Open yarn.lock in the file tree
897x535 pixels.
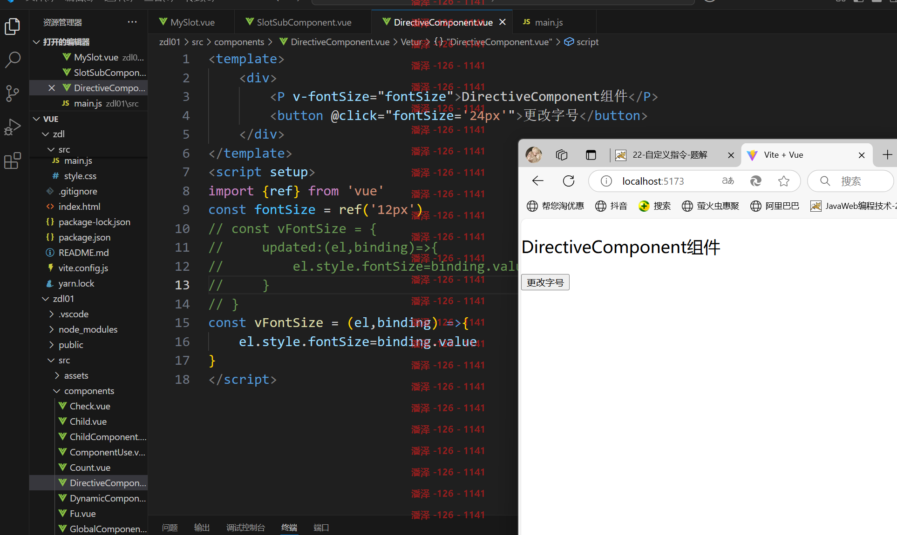(x=88, y=283)
